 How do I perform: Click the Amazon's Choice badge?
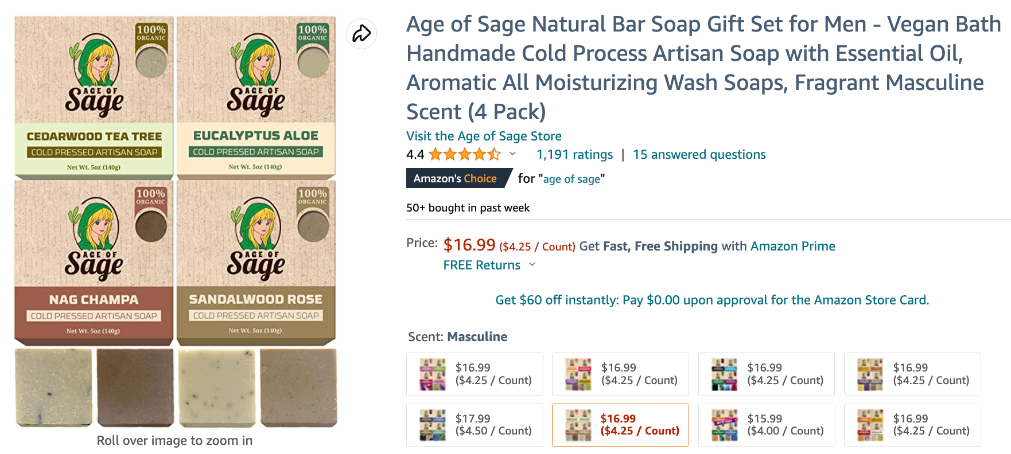pyautogui.click(x=456, y=178)
